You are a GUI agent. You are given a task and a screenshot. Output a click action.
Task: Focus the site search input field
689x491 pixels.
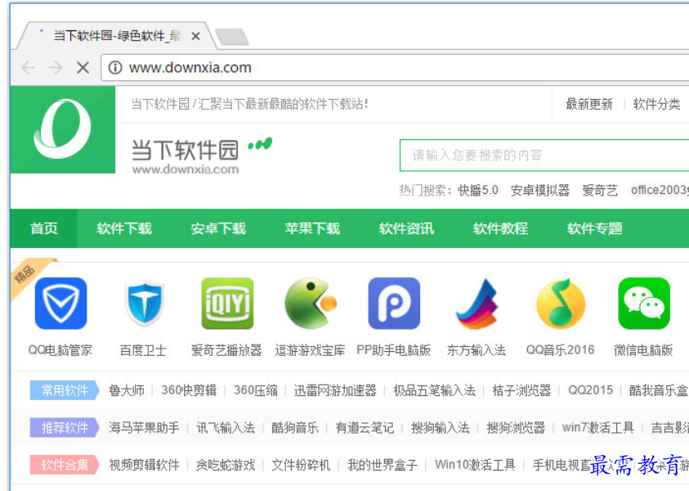click(544, 155)
